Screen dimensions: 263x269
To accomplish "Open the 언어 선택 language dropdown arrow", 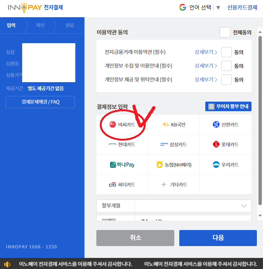I will 218,8.
